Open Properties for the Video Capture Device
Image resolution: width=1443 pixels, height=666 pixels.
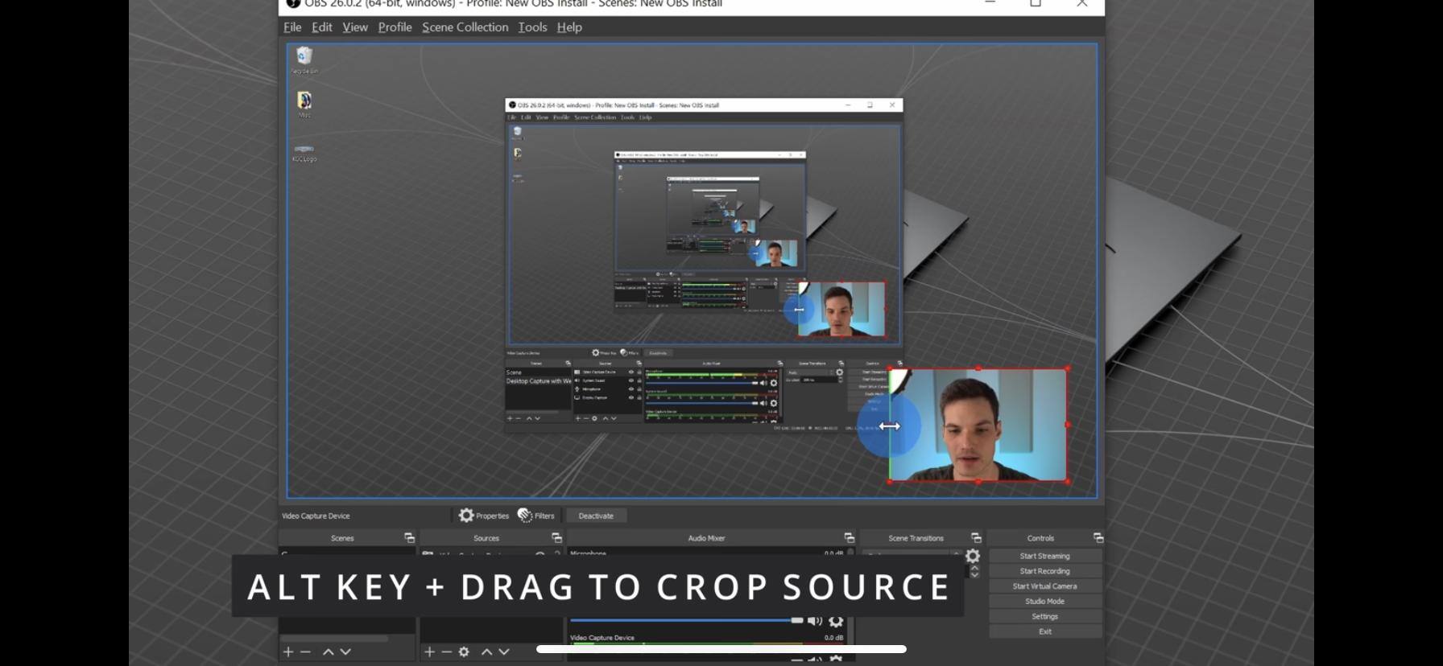point(484,516)
